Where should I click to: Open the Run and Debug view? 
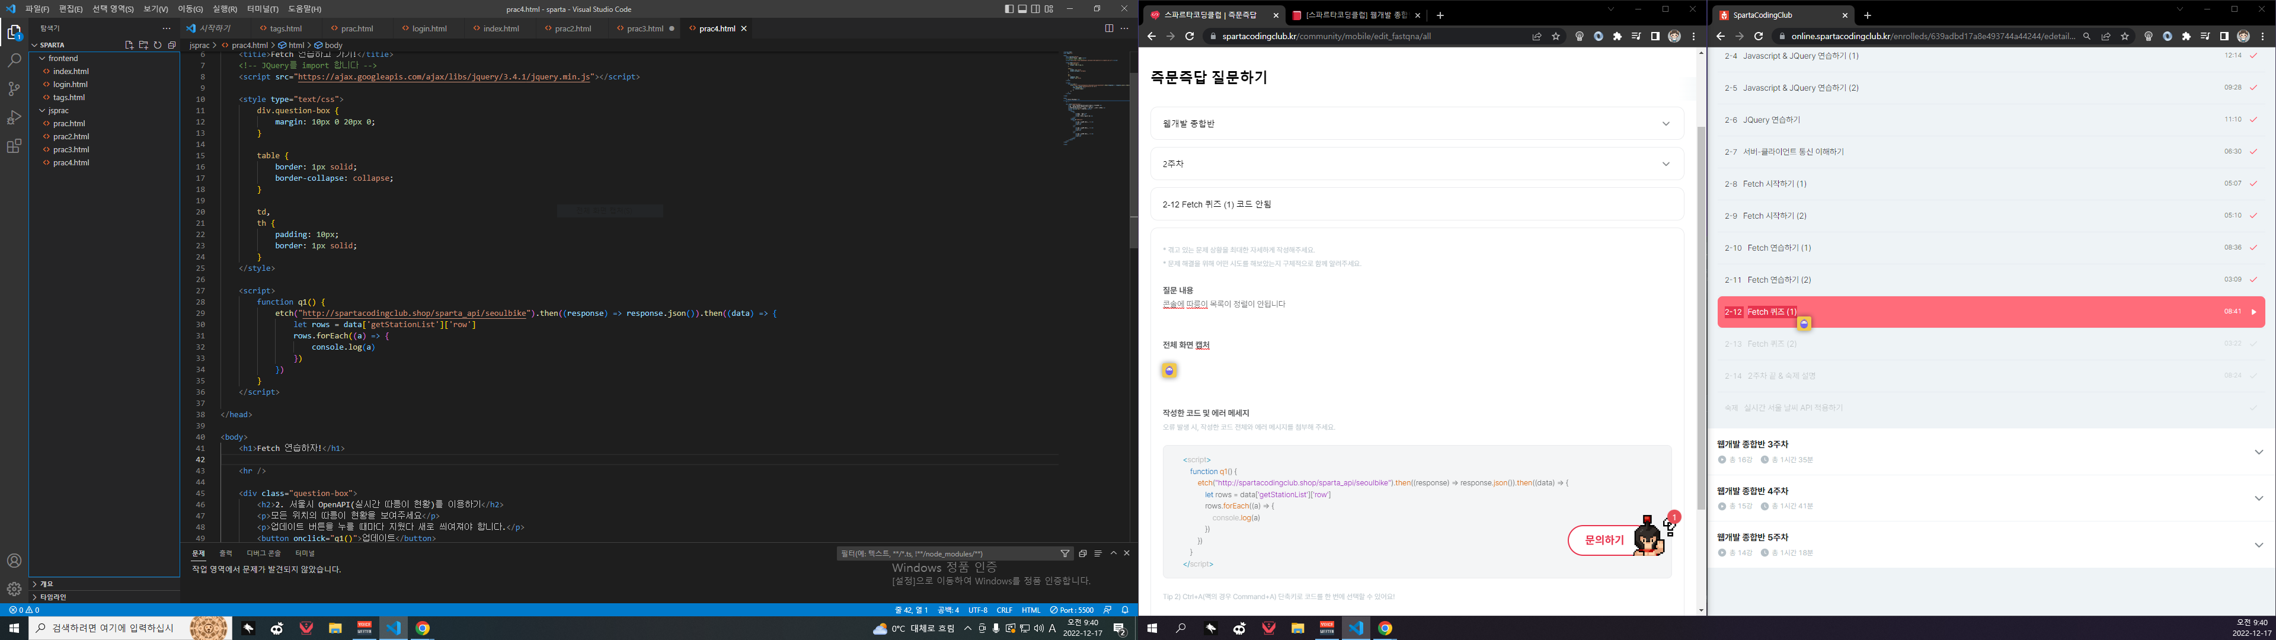click(x=14, y=117)
